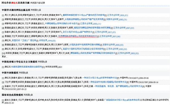
Task: Open the article on 高温对杂交籼稻组合结实率的影响
Action: 83,49
